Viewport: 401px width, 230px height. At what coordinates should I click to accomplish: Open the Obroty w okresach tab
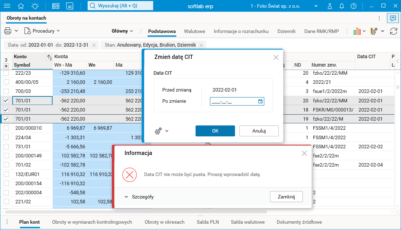coord(164,222)
